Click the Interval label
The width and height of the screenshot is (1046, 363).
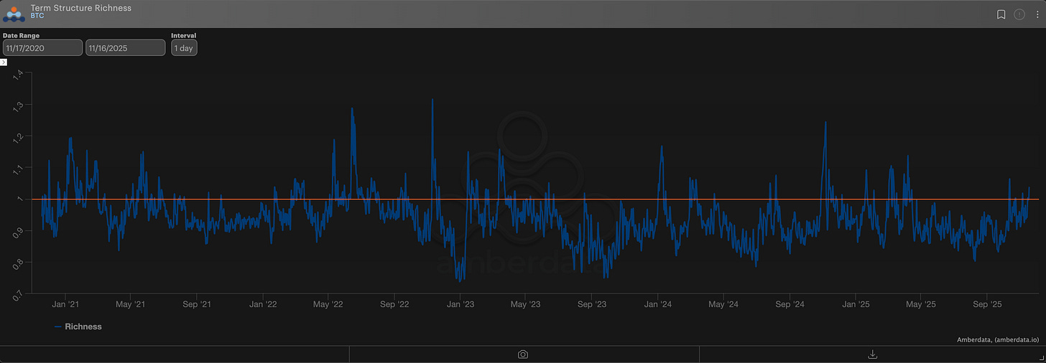pyautogui.click(x=183, y=35)
